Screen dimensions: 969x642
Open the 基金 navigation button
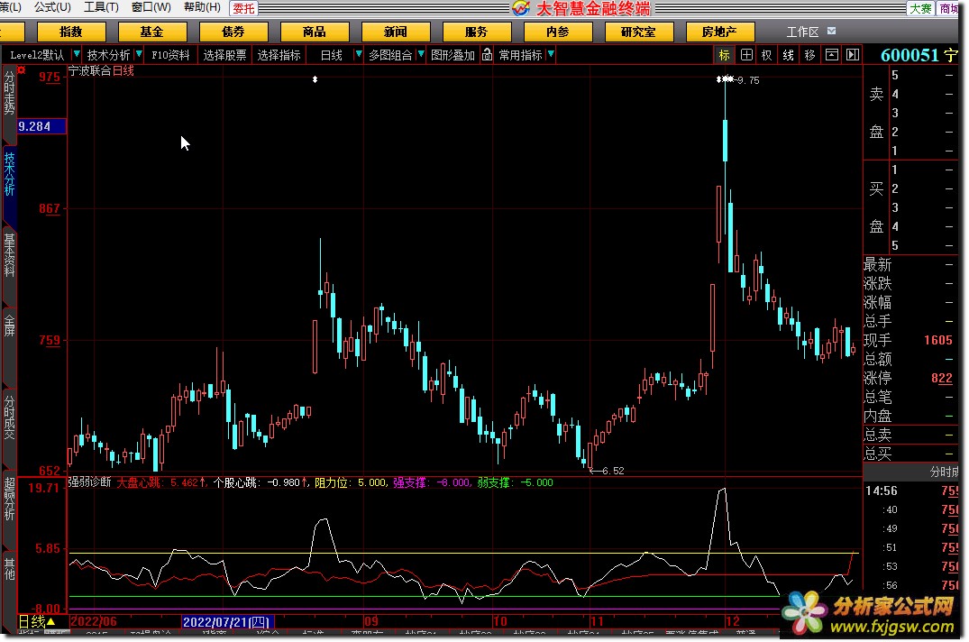152,32
